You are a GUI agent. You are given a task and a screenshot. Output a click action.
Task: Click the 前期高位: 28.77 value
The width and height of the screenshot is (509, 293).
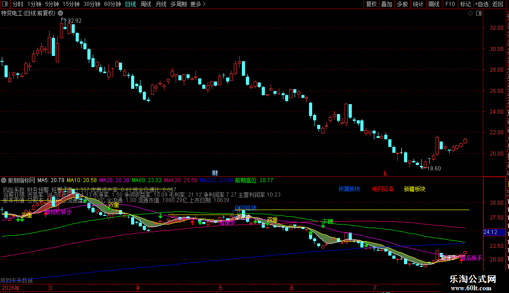(x=254, y=180)
